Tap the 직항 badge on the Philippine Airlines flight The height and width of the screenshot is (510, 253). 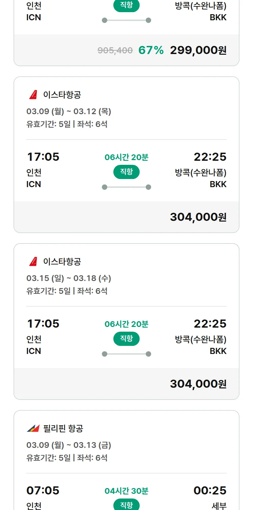pos(126,505)
